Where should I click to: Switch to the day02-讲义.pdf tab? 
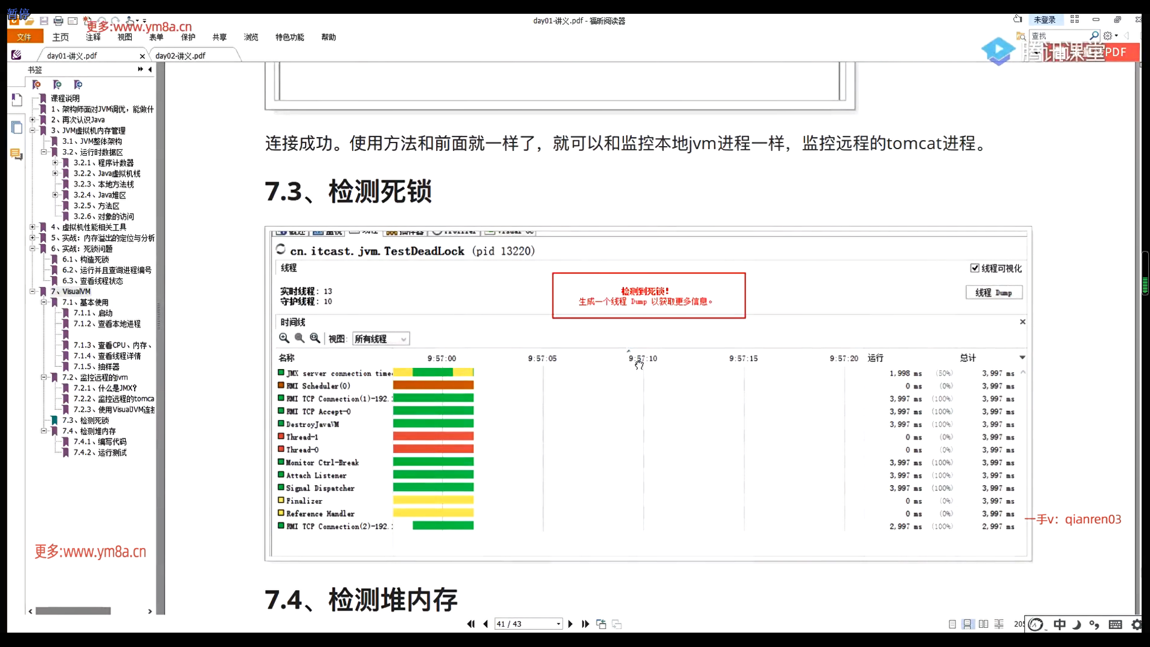pyautogui.click(x=180, y=56)
